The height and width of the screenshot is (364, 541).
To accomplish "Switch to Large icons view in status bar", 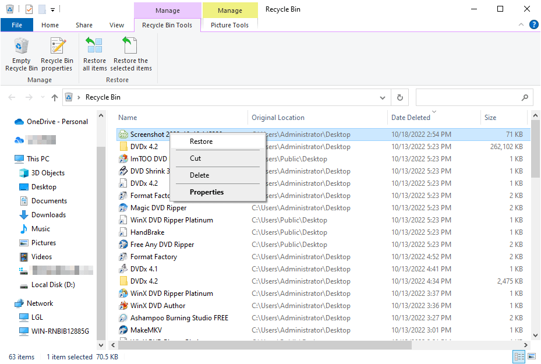I will coord(532,356).
